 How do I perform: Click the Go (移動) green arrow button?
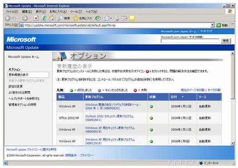pos(223,25)
